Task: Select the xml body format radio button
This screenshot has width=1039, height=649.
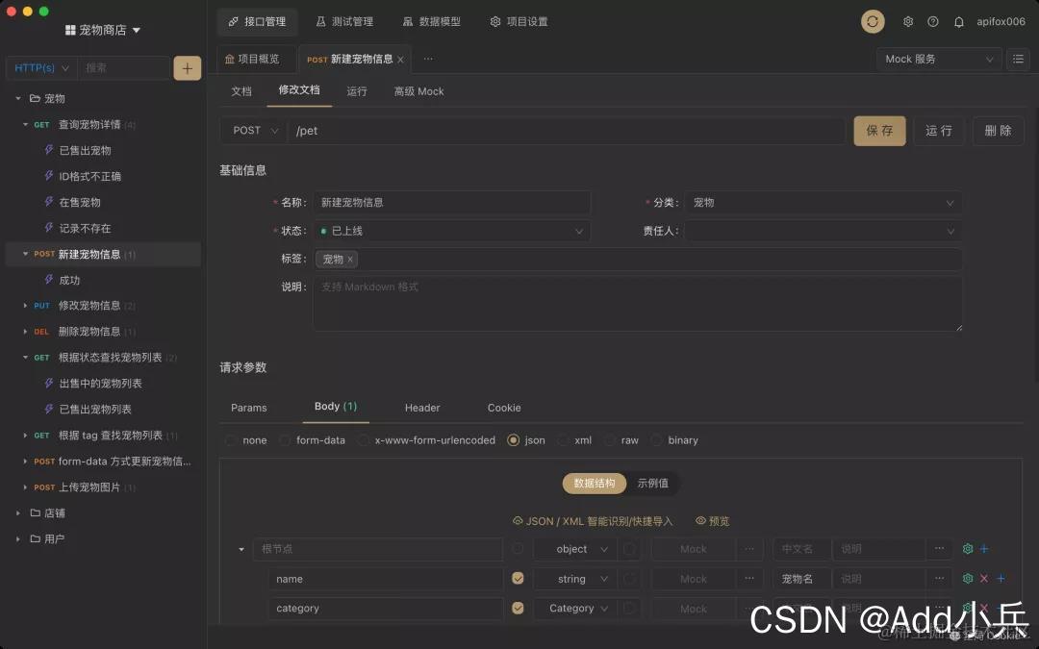Action: (x=563, y=439)
